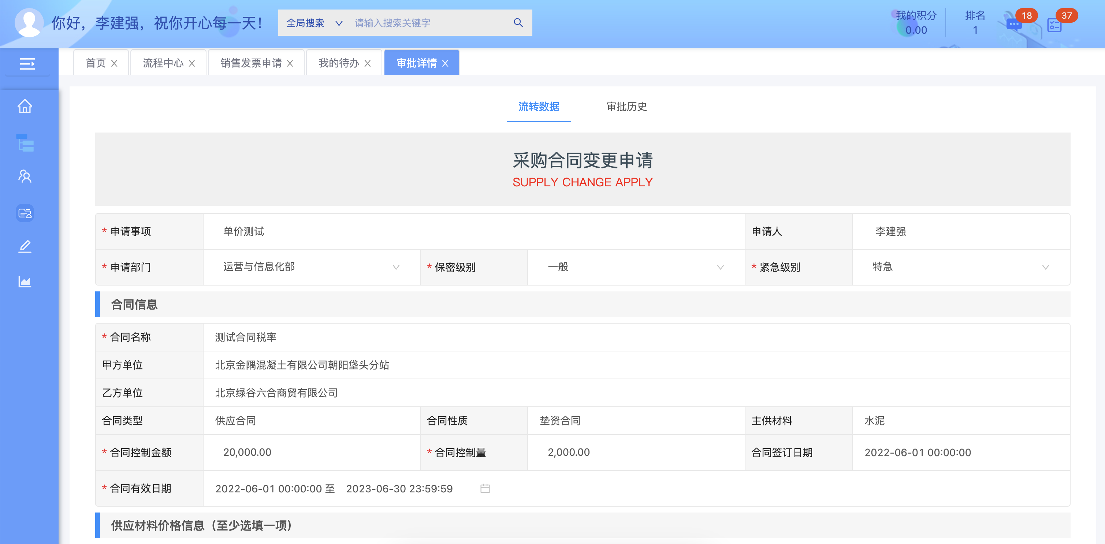Open the 审批历史 sub-tab
Image resolution: width=1105 pixels, height=544 pixels.
click(627, 107)
